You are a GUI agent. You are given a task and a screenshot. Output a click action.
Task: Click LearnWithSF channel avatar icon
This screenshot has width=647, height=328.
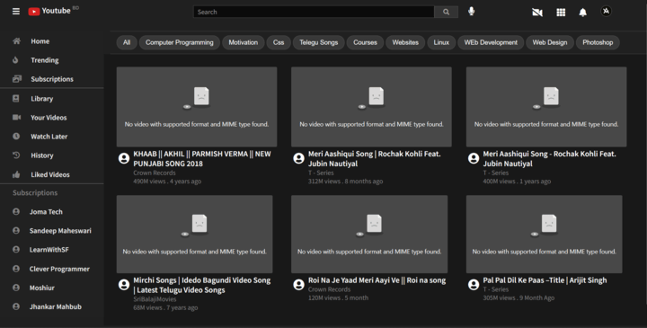click(16, 249)
